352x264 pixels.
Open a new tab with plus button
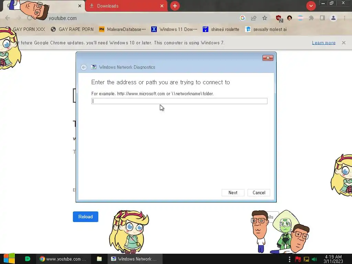(175, 6)
